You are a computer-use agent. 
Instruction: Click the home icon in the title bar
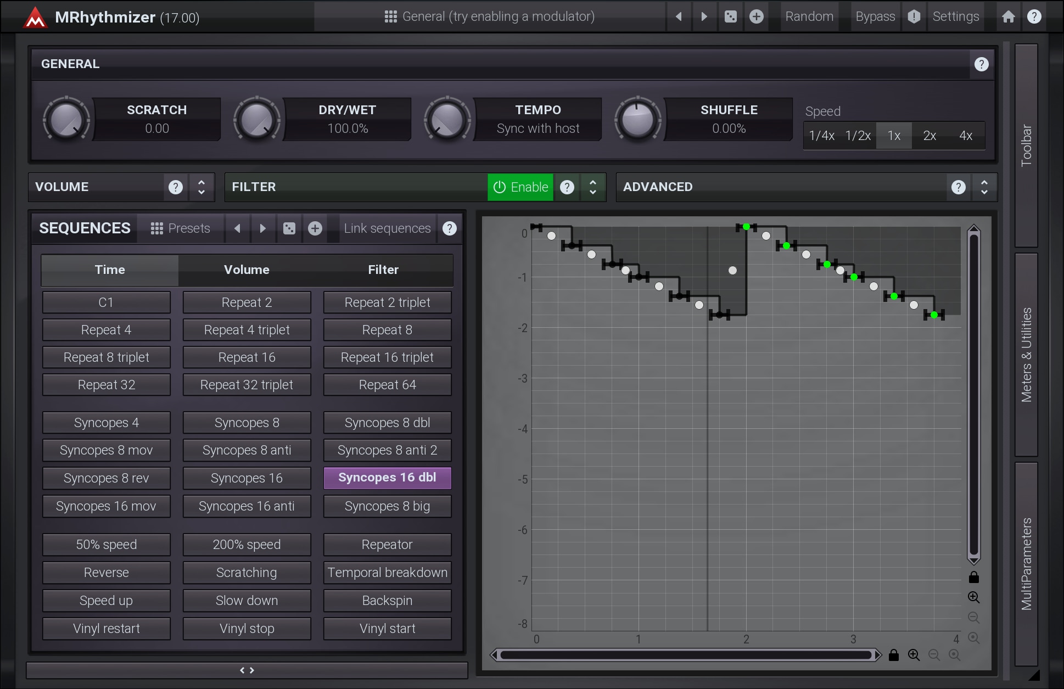tap(1008, 16)
